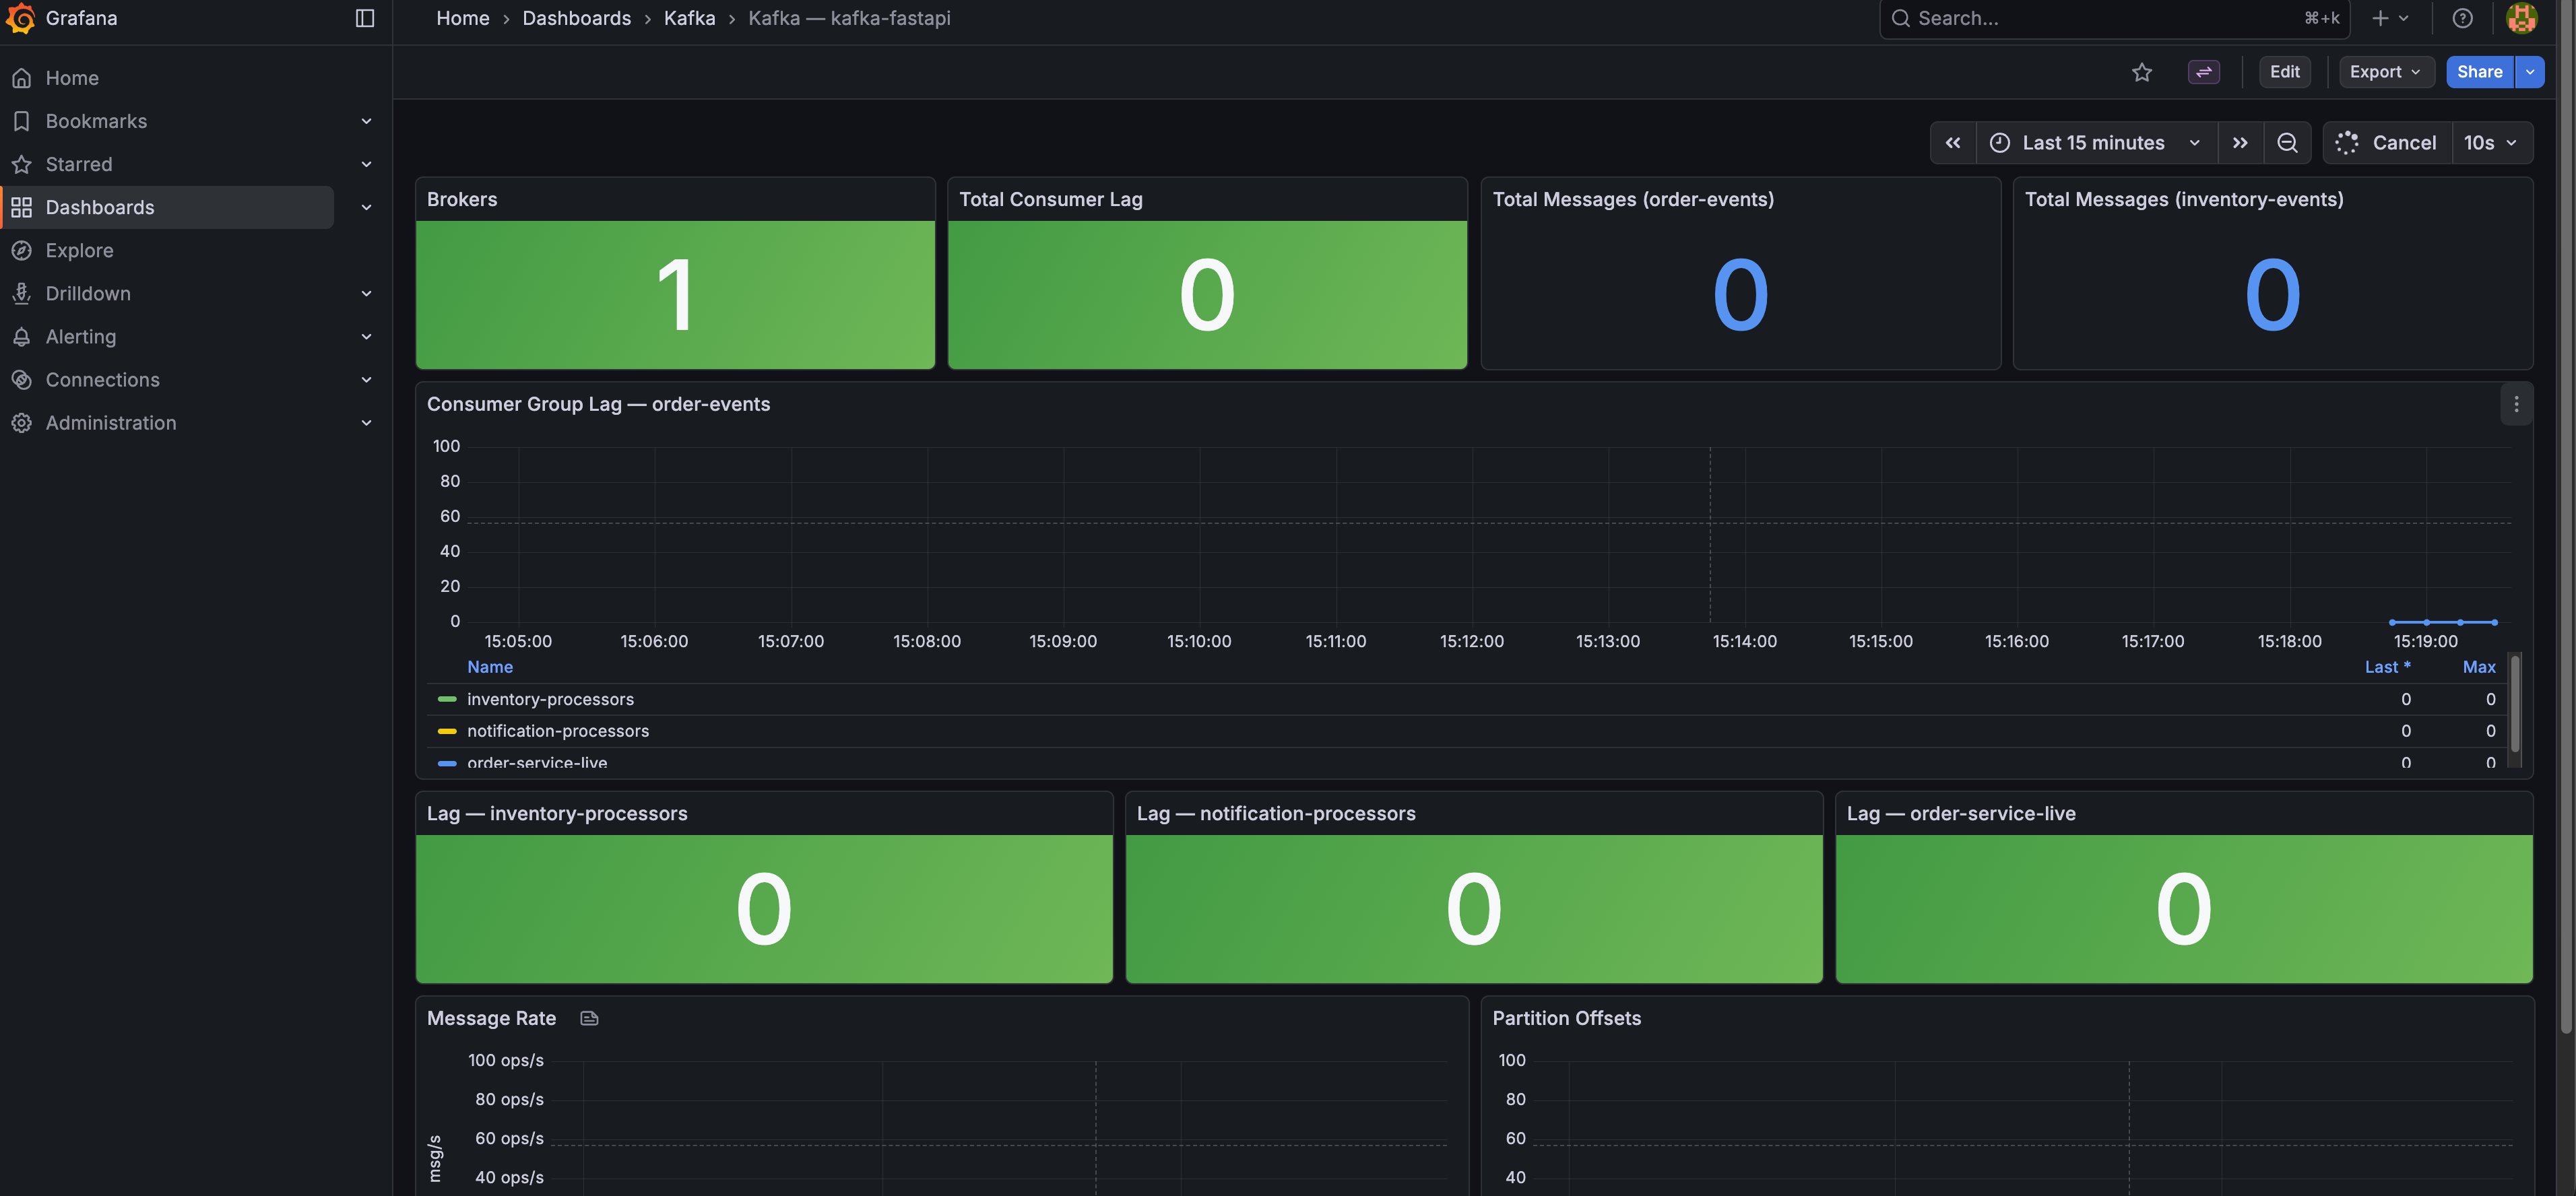
Task: Open the Help question mark icon
Action: (2462, 18)
